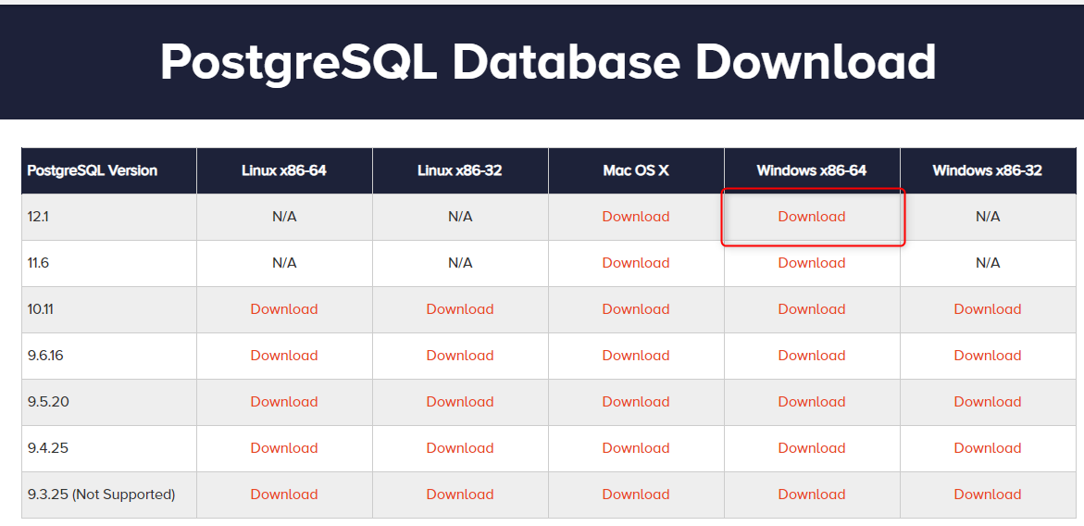Download PostgreSQL 9.6.16 for Windows x86-32

[x=988, y=356]
